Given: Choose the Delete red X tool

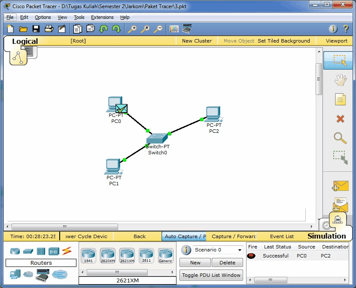Looking at the screenshot, I should pos(340,119).
